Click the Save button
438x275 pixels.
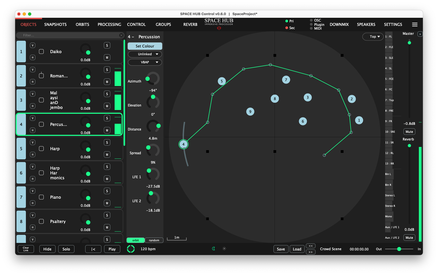pyautogui.click(x=281, y=249)
